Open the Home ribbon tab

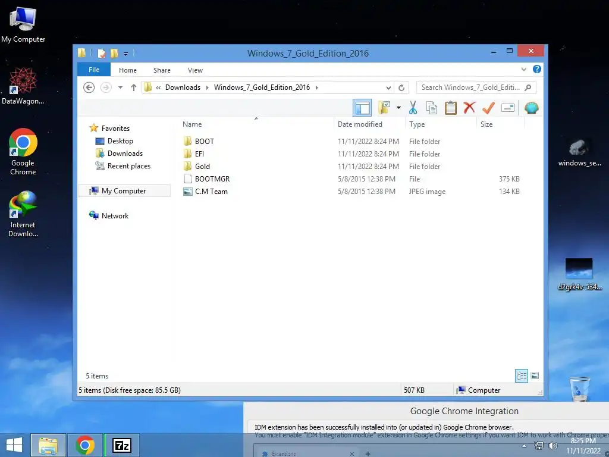coord(128,70)
